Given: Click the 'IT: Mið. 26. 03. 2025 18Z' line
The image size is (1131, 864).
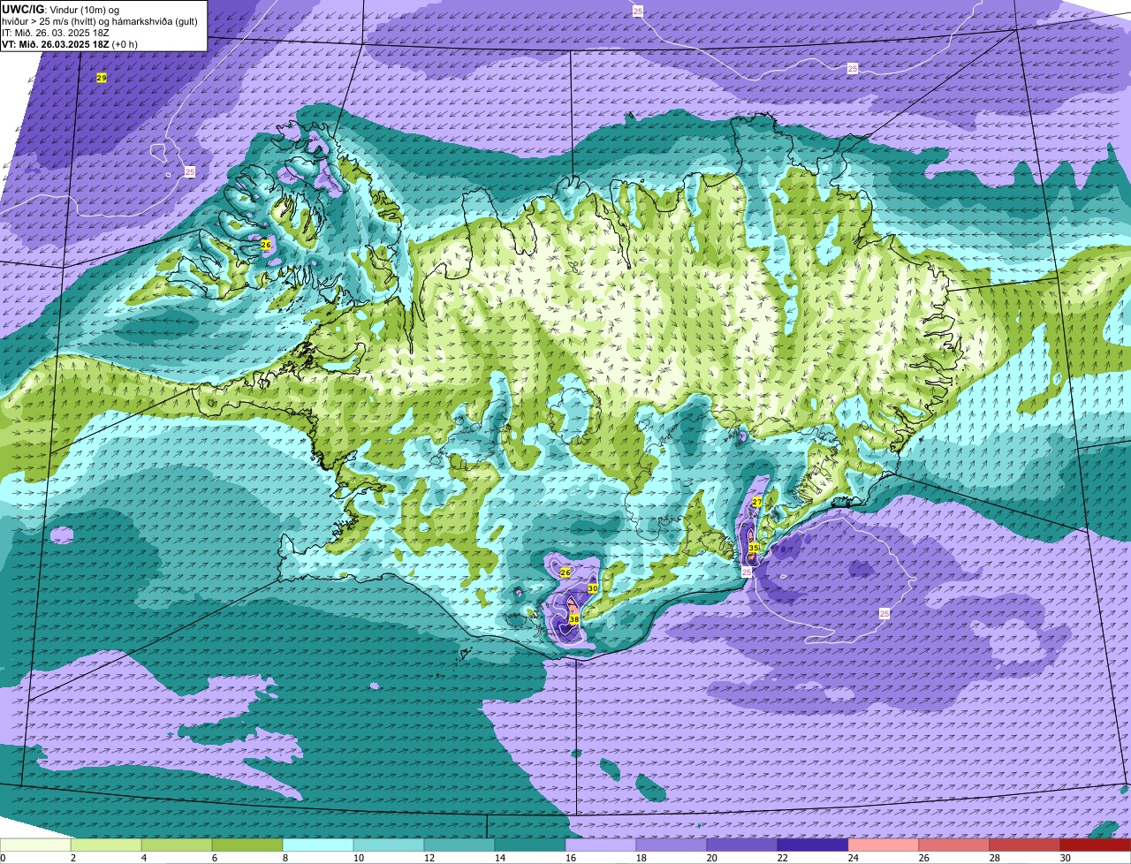Looking at the screenshot, I should pyautogui.click(x=56, y=33).
